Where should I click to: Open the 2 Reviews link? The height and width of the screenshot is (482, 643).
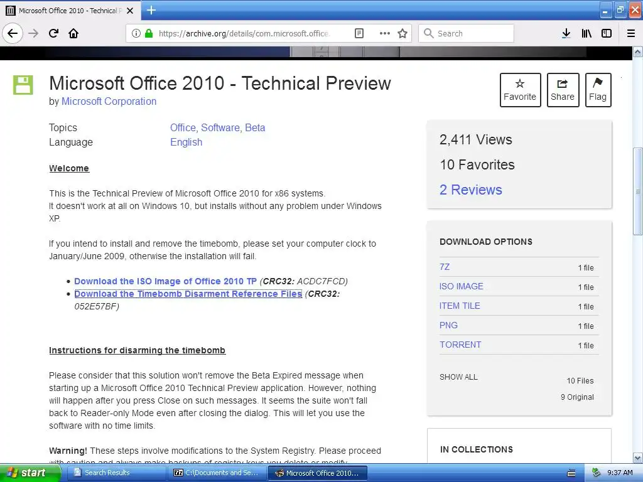coord(471,190)
